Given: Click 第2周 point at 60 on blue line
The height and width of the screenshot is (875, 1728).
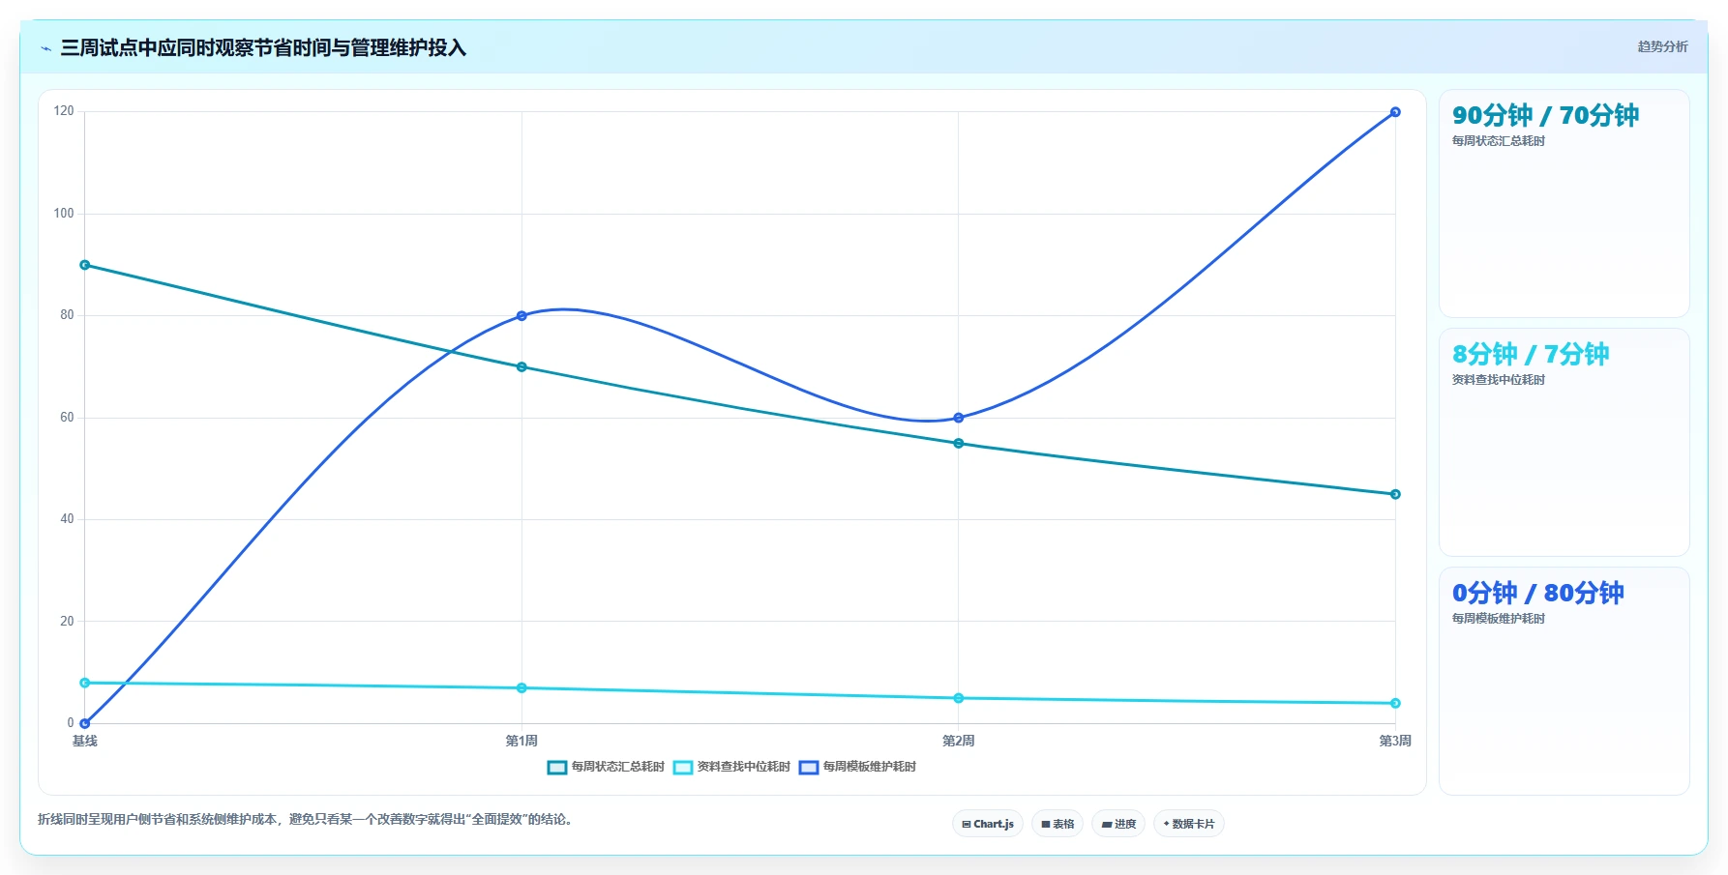Looking at the screenshot, I should [x=959, y=418].
